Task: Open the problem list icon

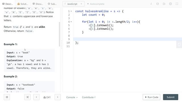Action: 7,97
